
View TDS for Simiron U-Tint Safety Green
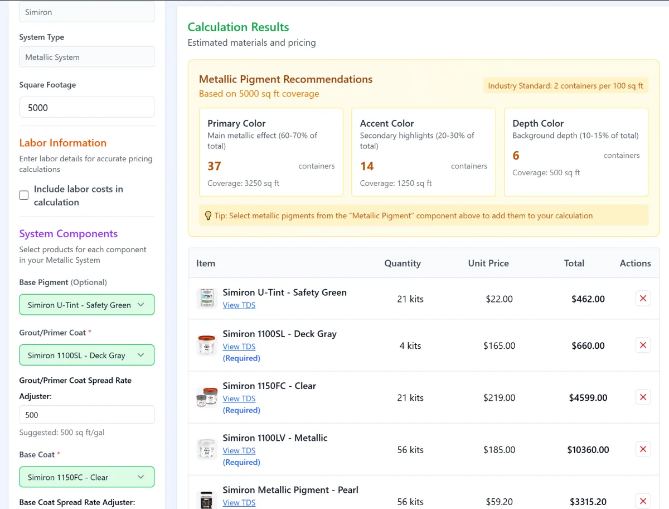239,305
